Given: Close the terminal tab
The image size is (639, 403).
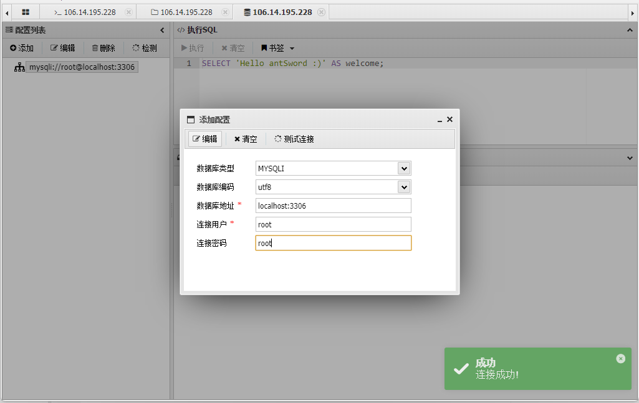Looking at the screenshot, I should click(128, 12).
